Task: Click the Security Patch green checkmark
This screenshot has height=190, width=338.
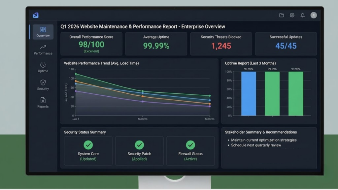Action: pyautogui.click(x=139, y=145)
